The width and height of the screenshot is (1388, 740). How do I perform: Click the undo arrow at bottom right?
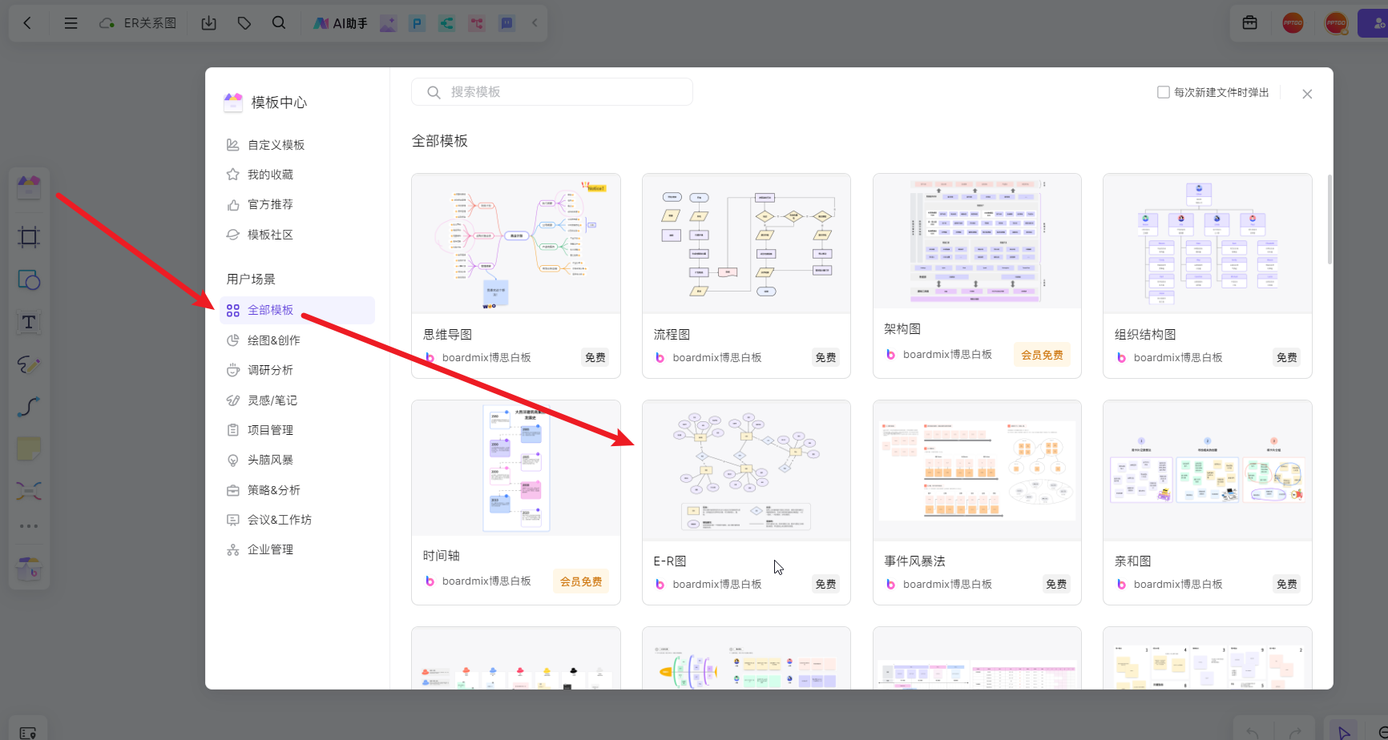click(x=1253, y=732)
